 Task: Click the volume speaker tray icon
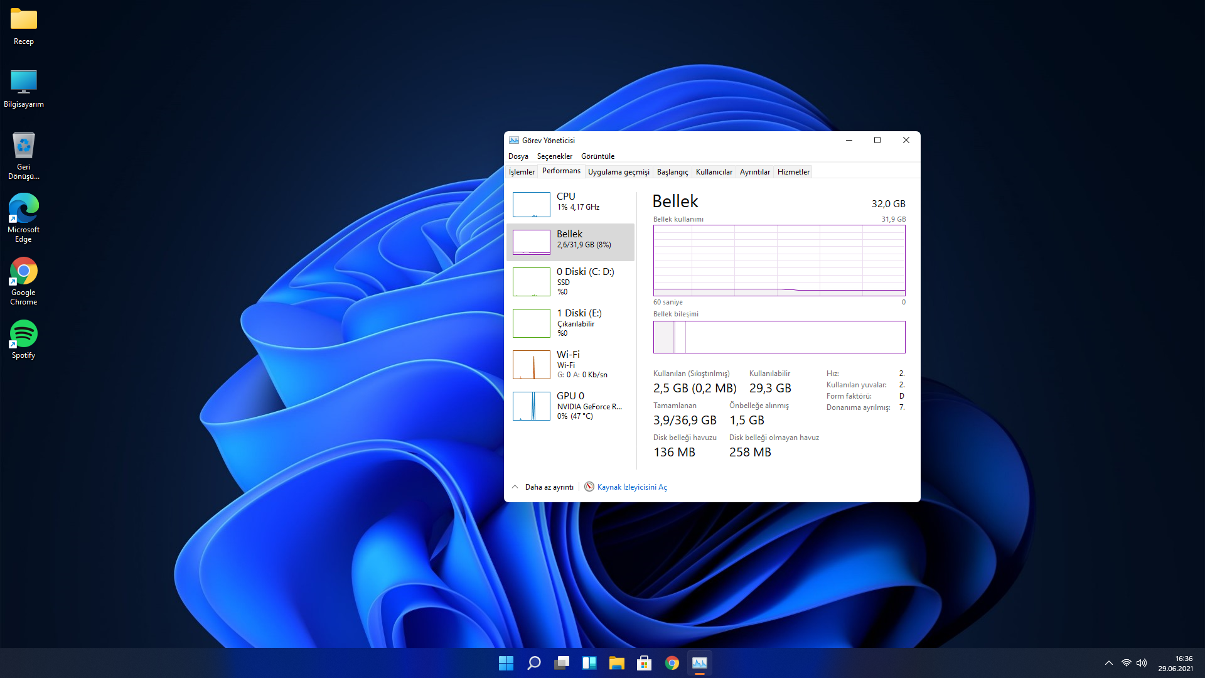click(1142, 663)
